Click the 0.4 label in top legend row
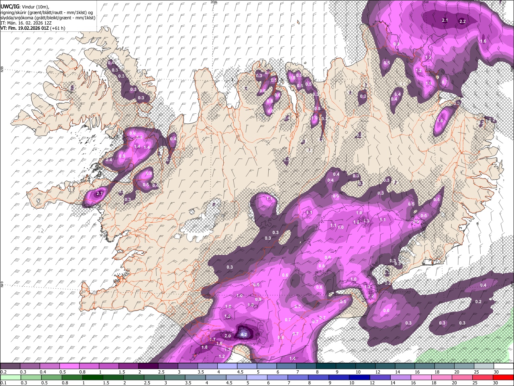This screenshot has height=386, width=514. tap(43, 372)
